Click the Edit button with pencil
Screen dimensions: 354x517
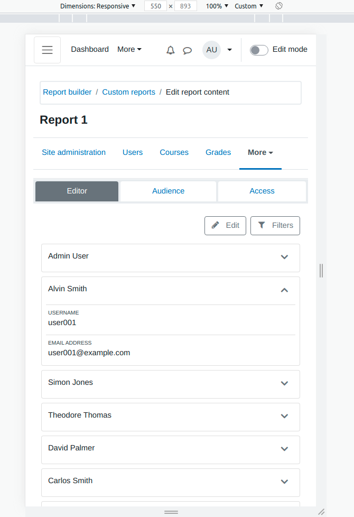click(225, 226)
